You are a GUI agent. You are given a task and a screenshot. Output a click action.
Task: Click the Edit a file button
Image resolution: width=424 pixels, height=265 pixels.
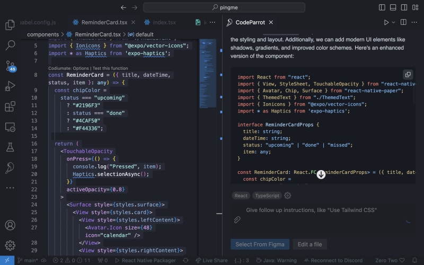point(310,244)
